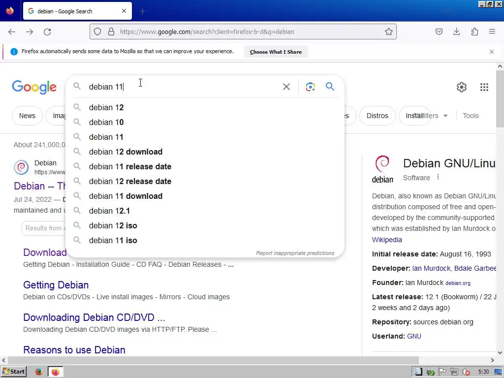
Task: Select the 'debian 12 iso' suggestion
Action: pyautogui.click(x=205, y=225)
